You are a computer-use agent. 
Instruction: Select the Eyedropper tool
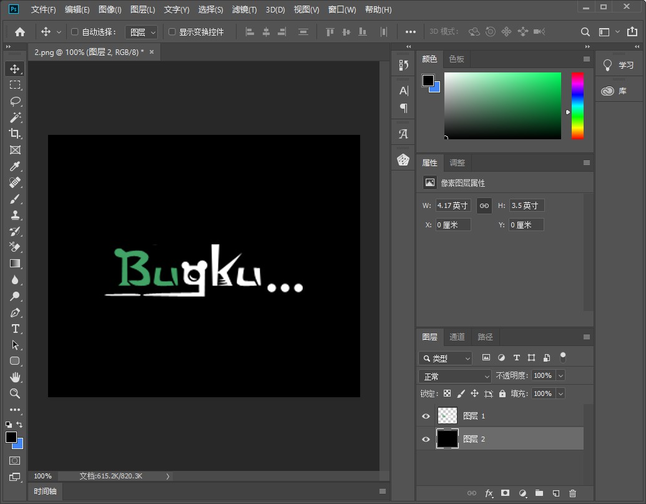pyautogui.click(x=15, y=166)
